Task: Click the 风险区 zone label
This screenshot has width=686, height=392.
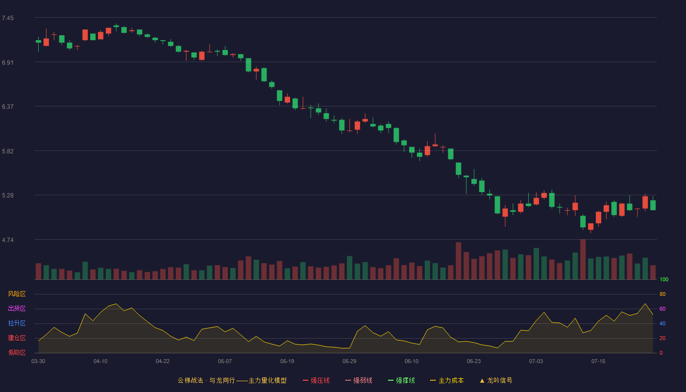Action: coord(17,294)
